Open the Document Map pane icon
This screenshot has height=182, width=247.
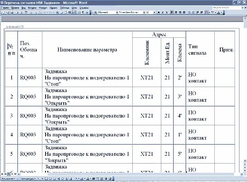[x=79, y=12]
